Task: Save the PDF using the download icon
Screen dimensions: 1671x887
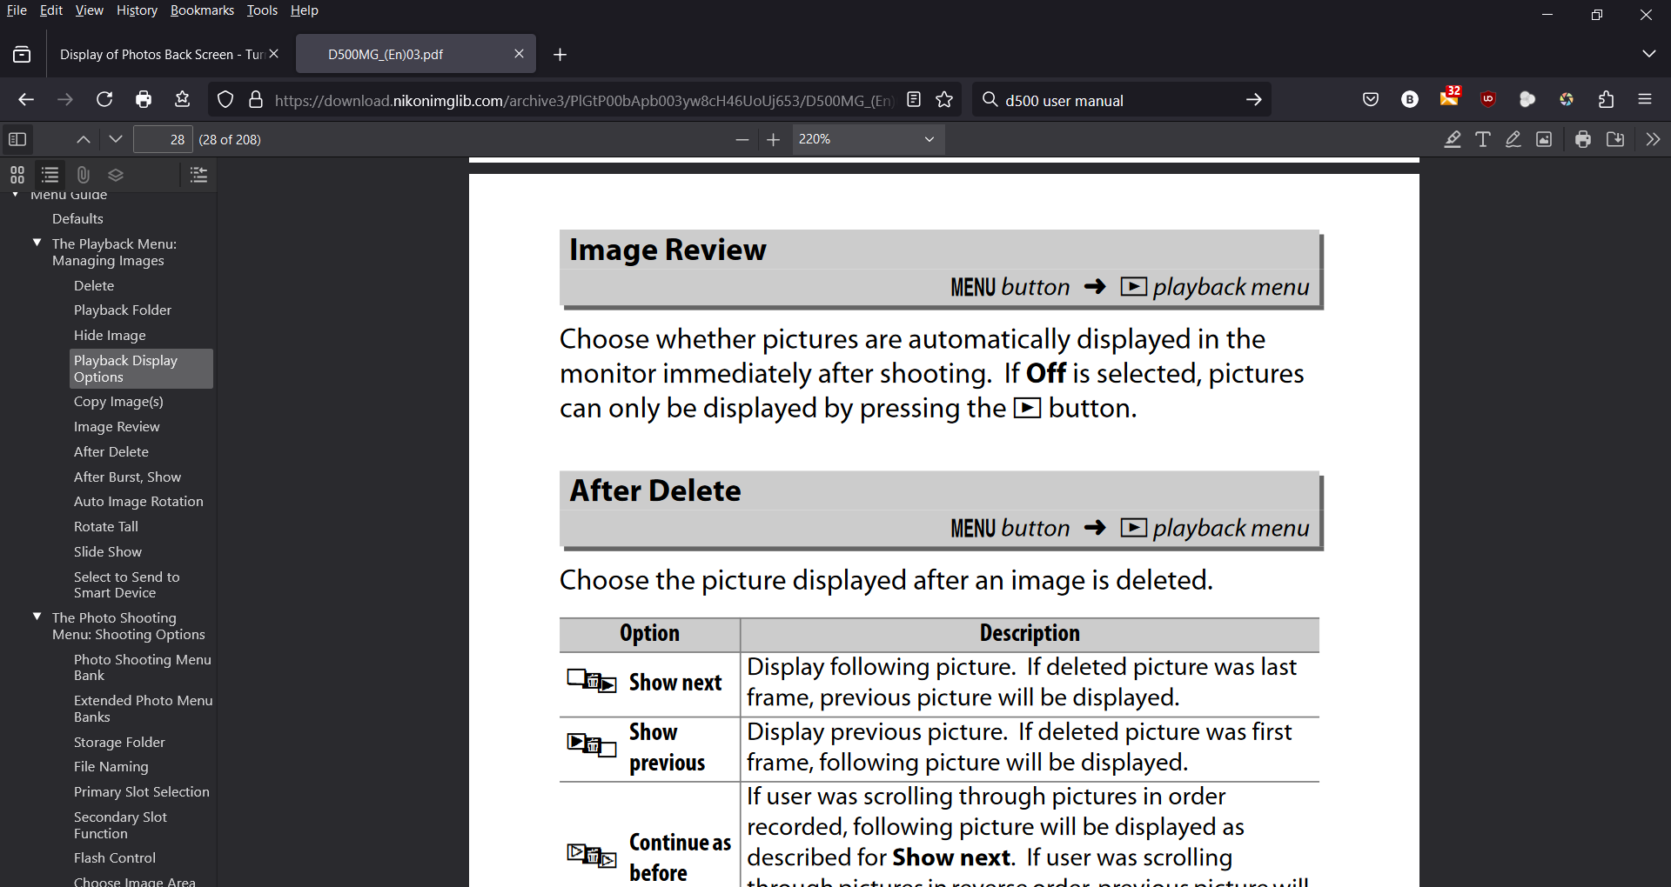Action: coord(1615,139)
